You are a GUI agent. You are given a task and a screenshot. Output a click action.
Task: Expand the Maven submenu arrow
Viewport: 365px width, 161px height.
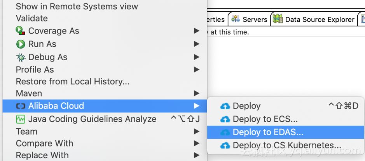[197, 93]
